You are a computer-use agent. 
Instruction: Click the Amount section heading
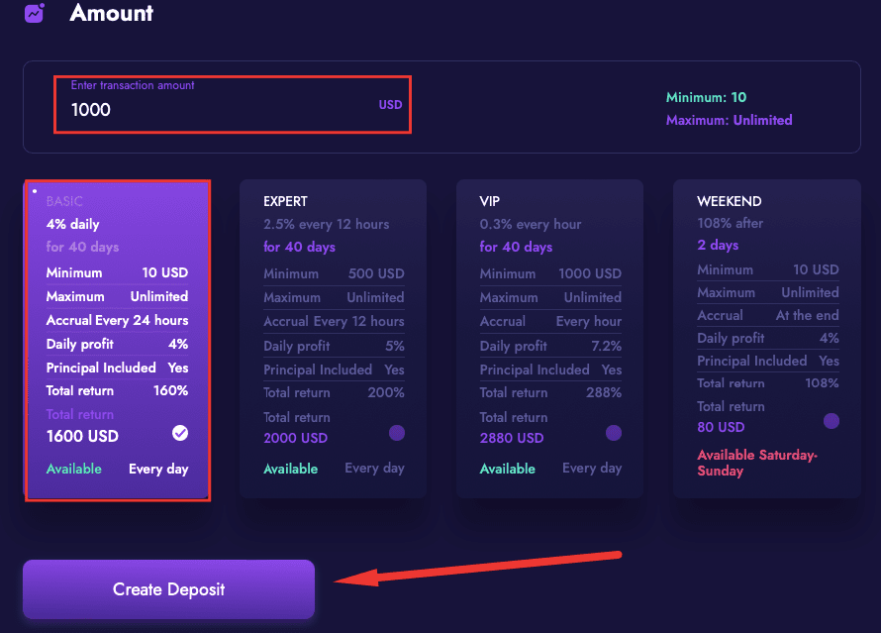112,14
